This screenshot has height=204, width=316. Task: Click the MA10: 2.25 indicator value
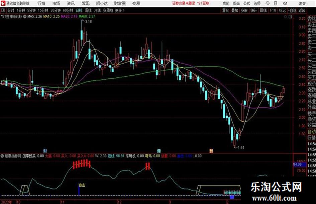pos(51,16)
